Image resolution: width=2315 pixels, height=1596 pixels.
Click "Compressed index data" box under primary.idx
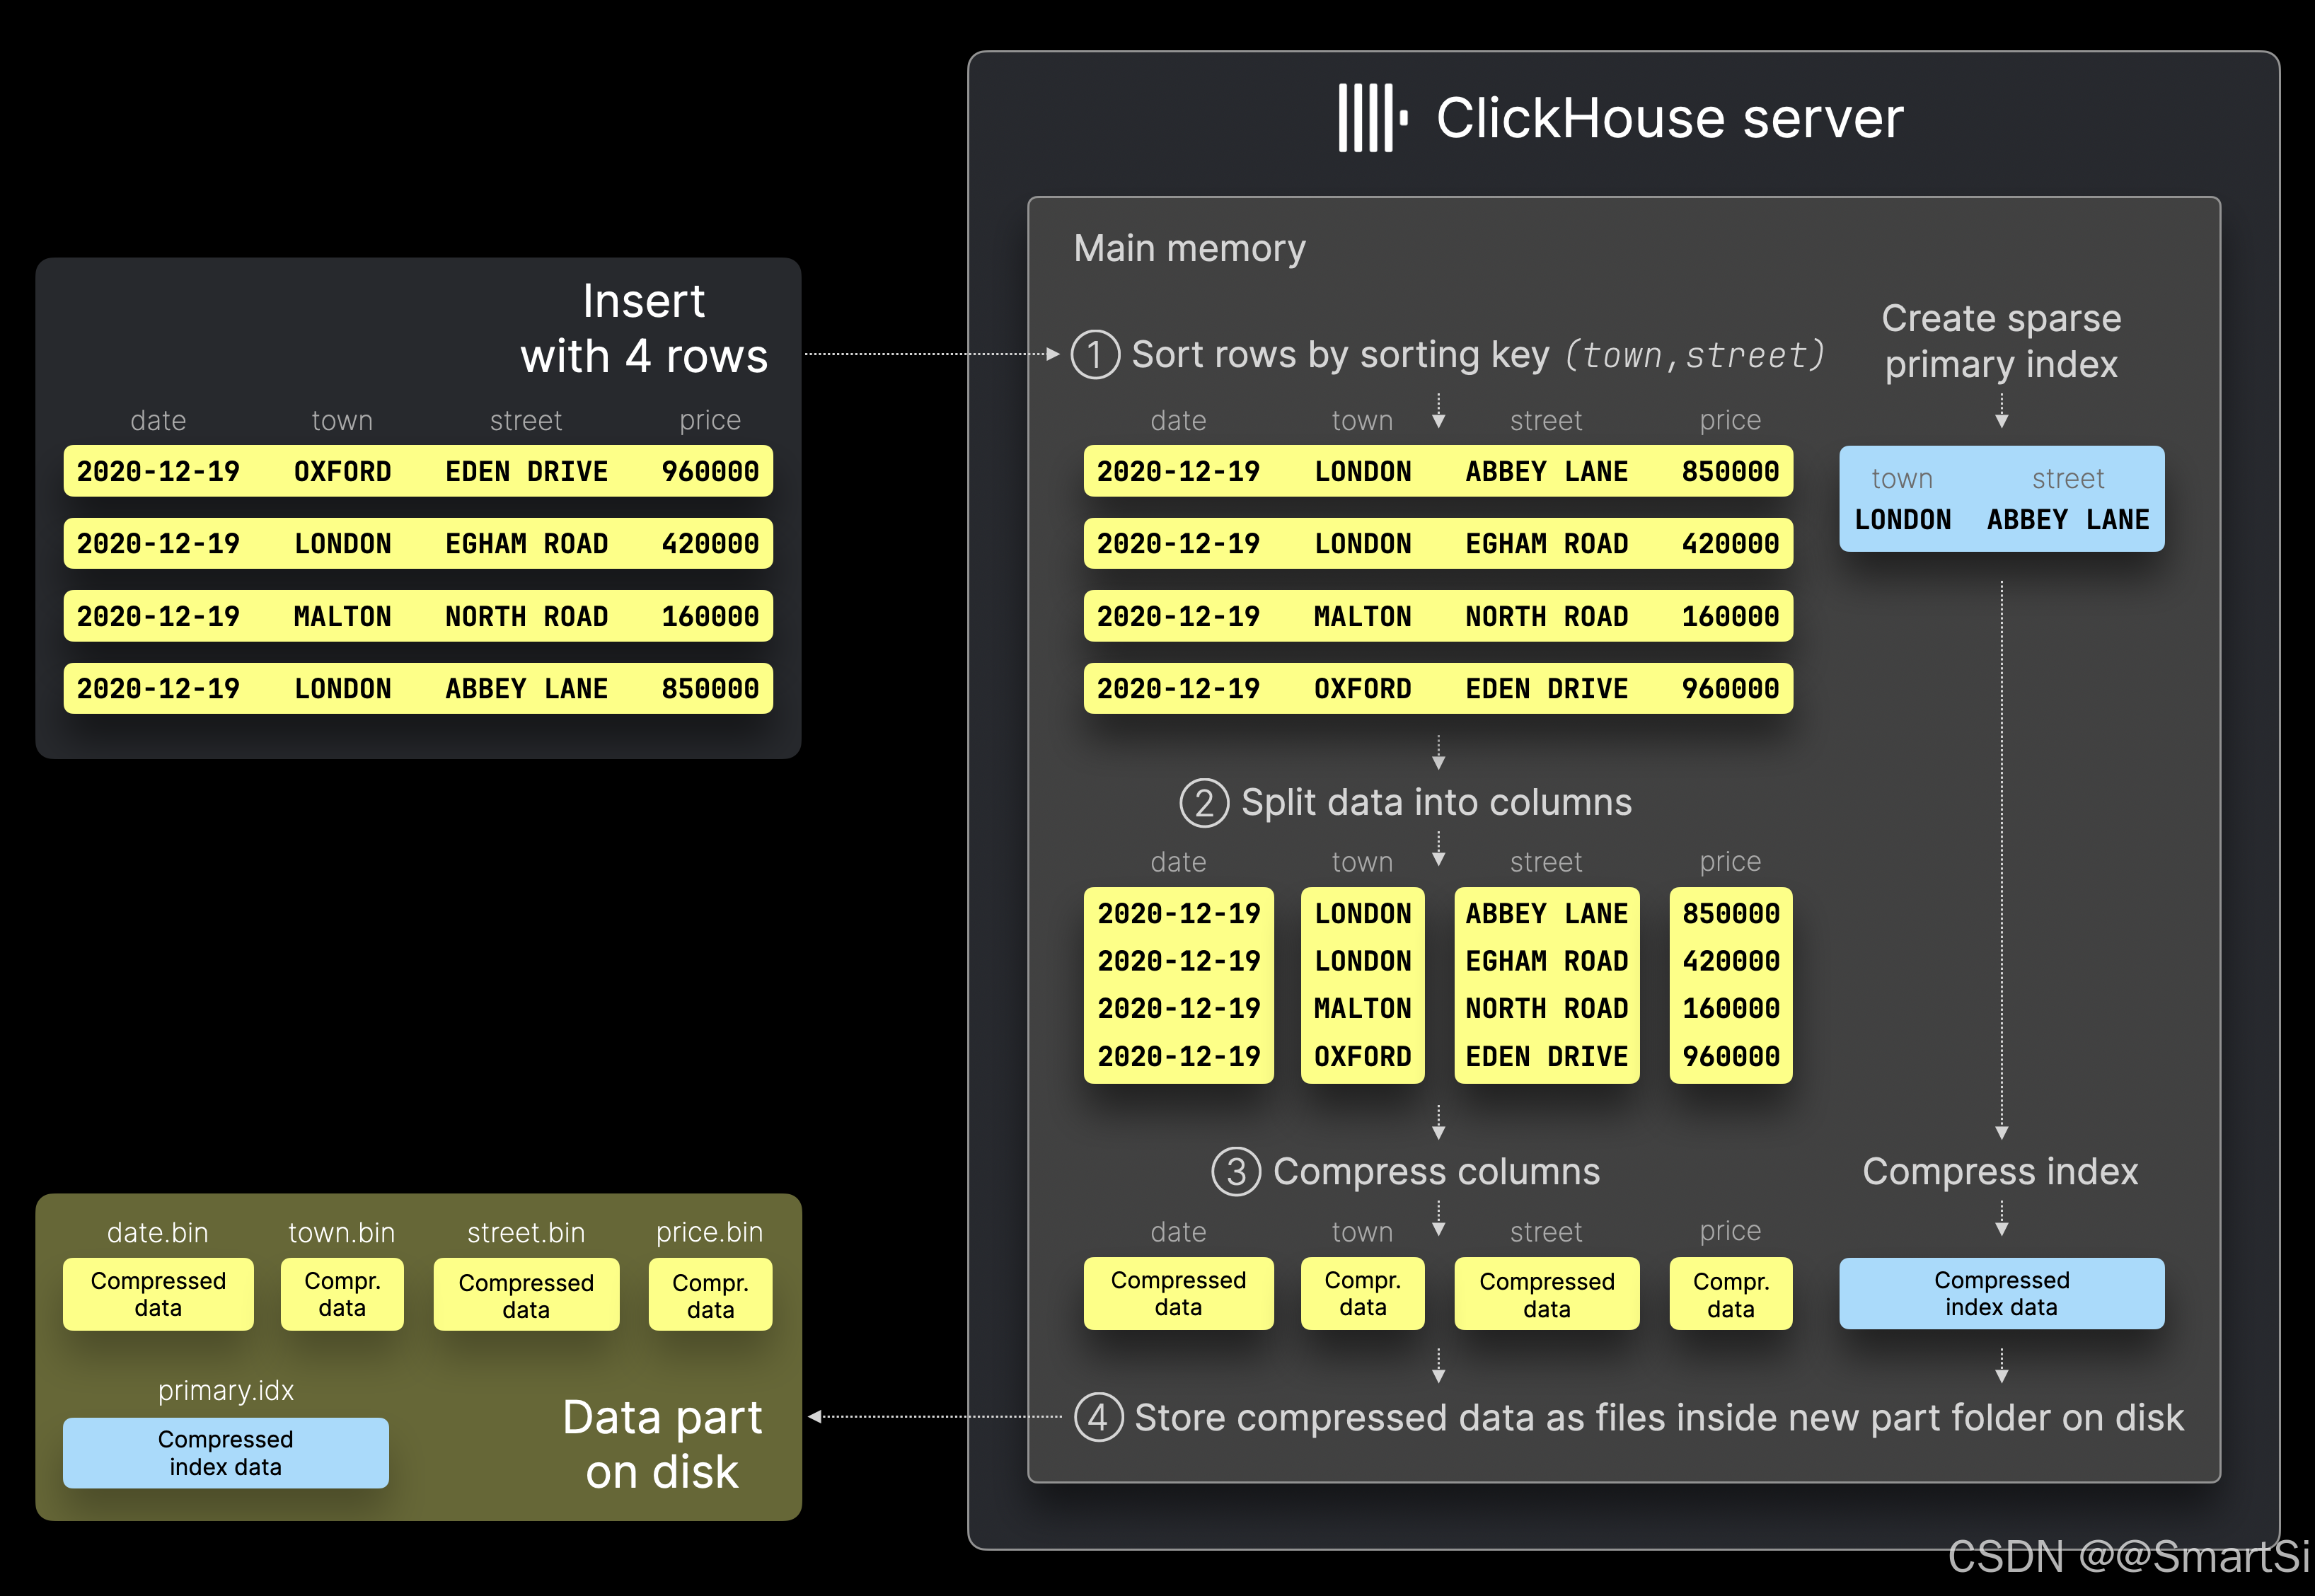pos(225,1452)
